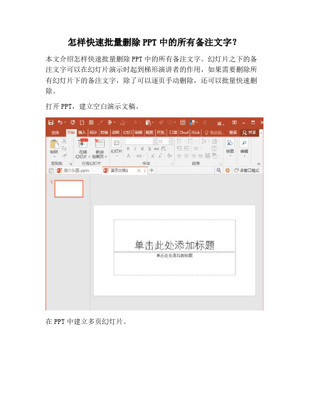Image resolution: width=309 pixels, height=399 pixels.
Task: Click the Undo arrow icon
Action: point(60,122)
